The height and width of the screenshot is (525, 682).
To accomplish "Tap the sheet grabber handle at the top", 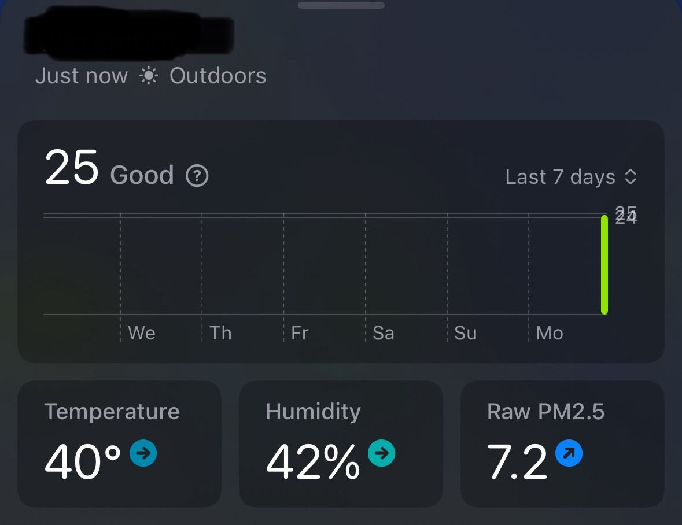I will [x=341, y=5].
